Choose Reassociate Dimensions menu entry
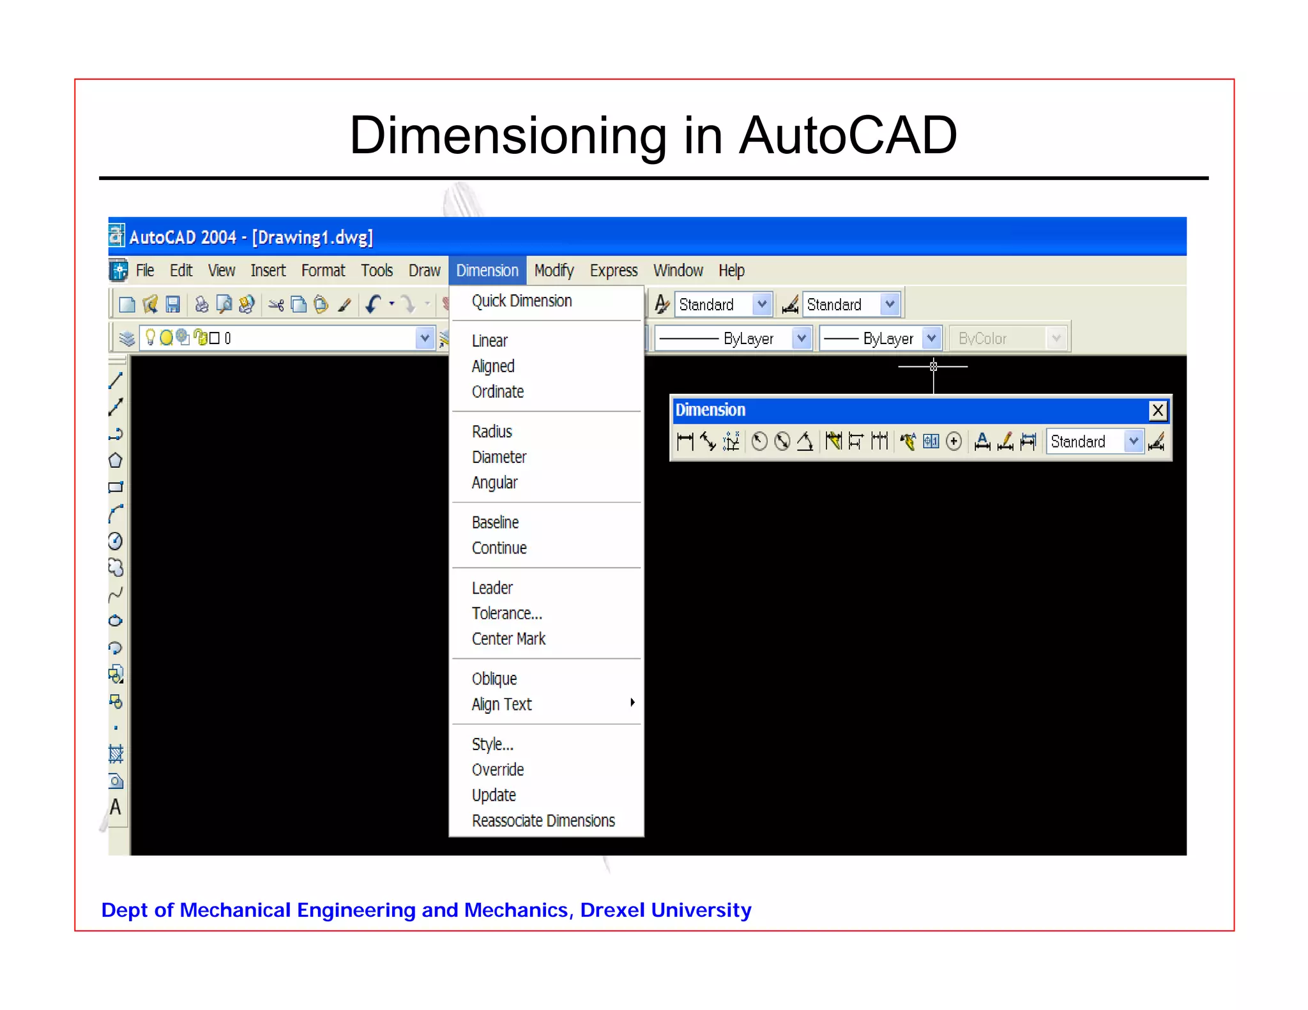 pos(547,820)
